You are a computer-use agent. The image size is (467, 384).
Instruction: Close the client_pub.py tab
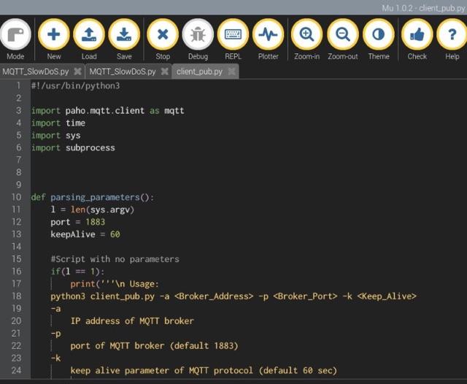coord(231,72)
